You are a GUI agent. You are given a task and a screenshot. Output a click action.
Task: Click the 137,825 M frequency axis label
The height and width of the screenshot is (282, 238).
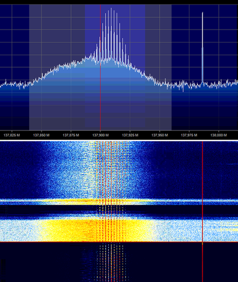pos(12,135)
